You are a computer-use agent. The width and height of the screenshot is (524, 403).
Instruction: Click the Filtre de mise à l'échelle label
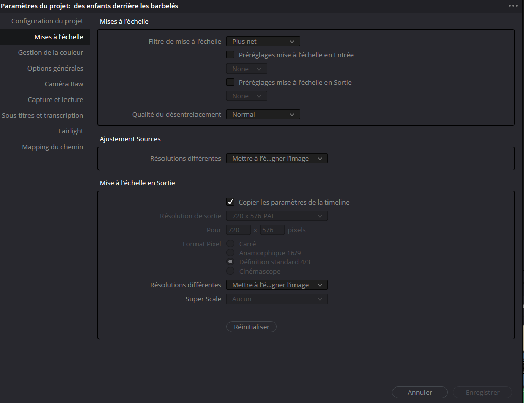pos(185,41)
